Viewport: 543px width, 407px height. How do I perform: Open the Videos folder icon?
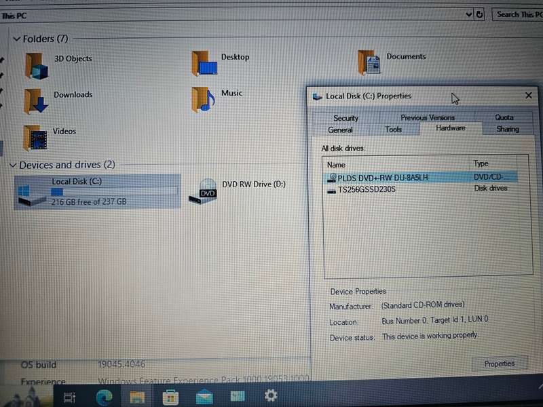tap(35, 138)
